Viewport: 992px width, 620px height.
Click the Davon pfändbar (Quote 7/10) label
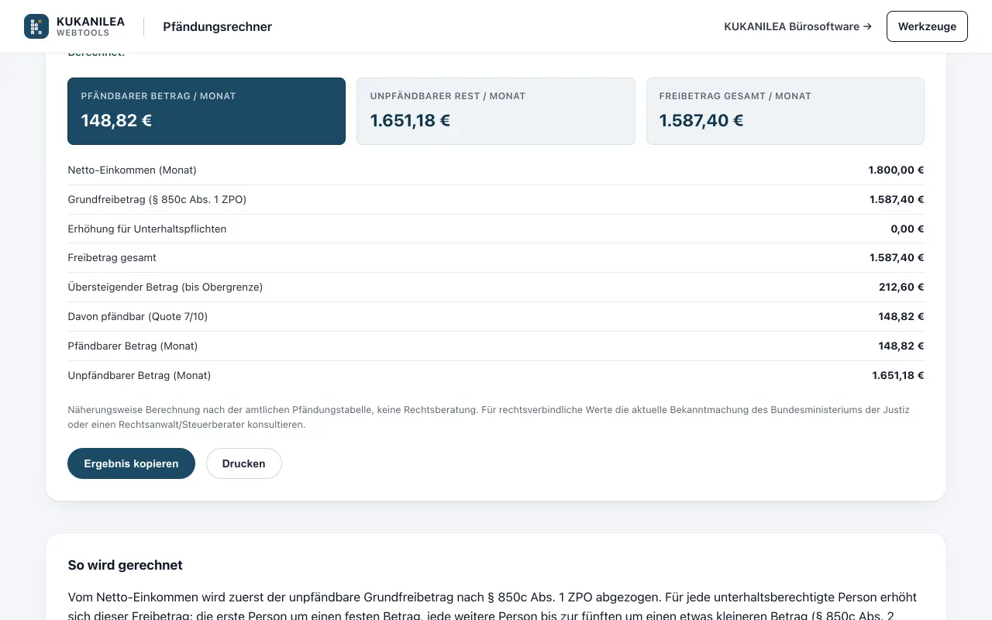[x=137, y=316]
